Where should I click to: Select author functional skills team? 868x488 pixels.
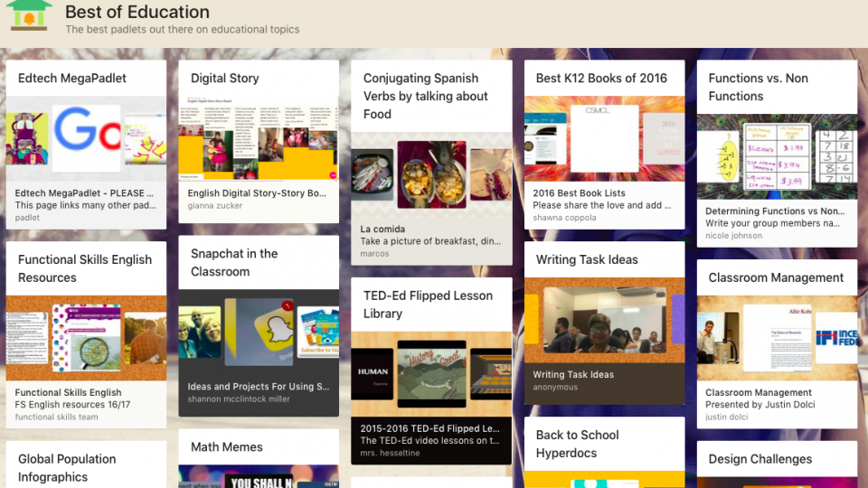tap(56, 417)
